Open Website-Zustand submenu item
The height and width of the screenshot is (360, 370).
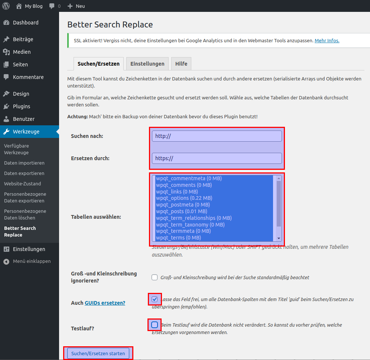pos(22,184)
